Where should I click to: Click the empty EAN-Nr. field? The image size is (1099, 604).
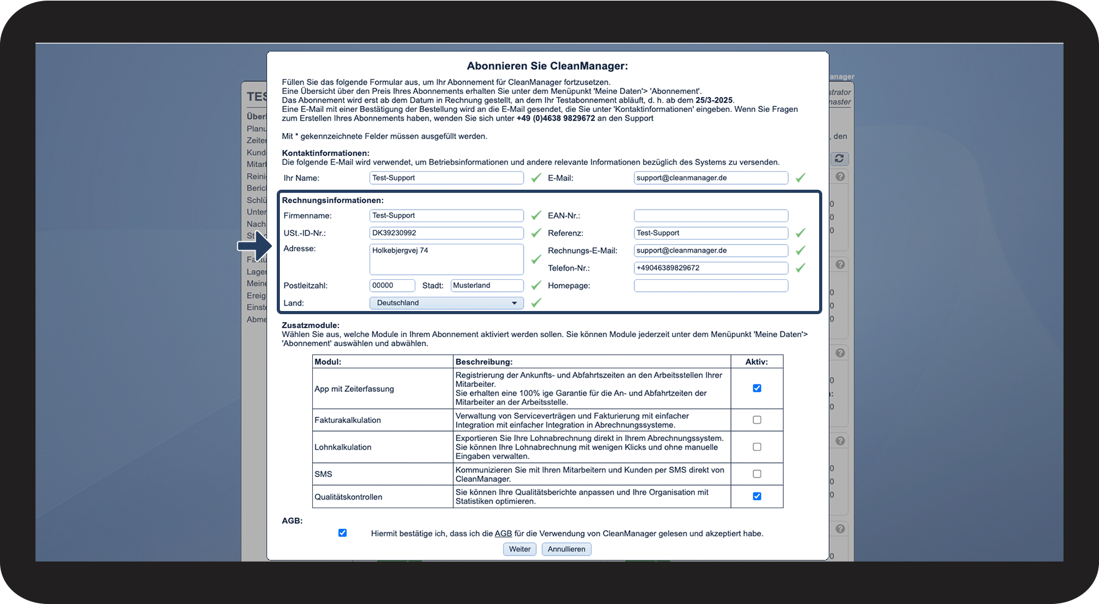711,216
